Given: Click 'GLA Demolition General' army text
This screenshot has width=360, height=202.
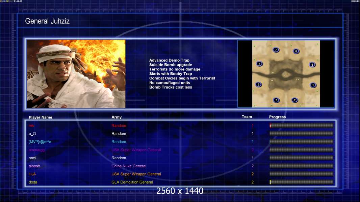Looking at the screenshot, I should click(x=132, y=182).
